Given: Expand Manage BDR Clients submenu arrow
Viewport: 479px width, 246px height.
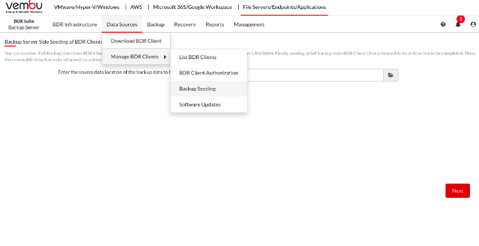Looking at the screenshot, I should [x=165, y=57].
